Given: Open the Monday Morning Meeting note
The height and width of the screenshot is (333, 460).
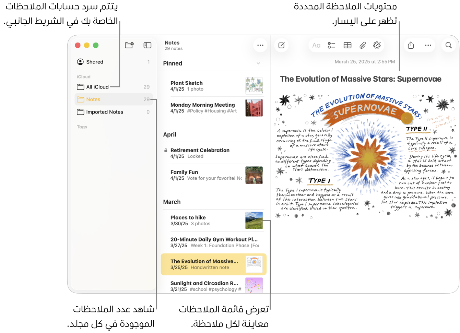Looking at the screenshot, I should tap(213, 108).
